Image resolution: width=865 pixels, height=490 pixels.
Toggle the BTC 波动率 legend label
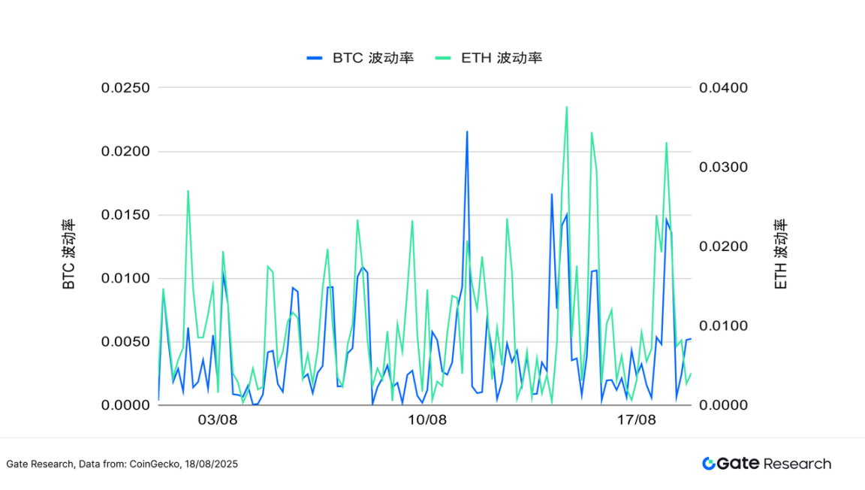point(372,58)
